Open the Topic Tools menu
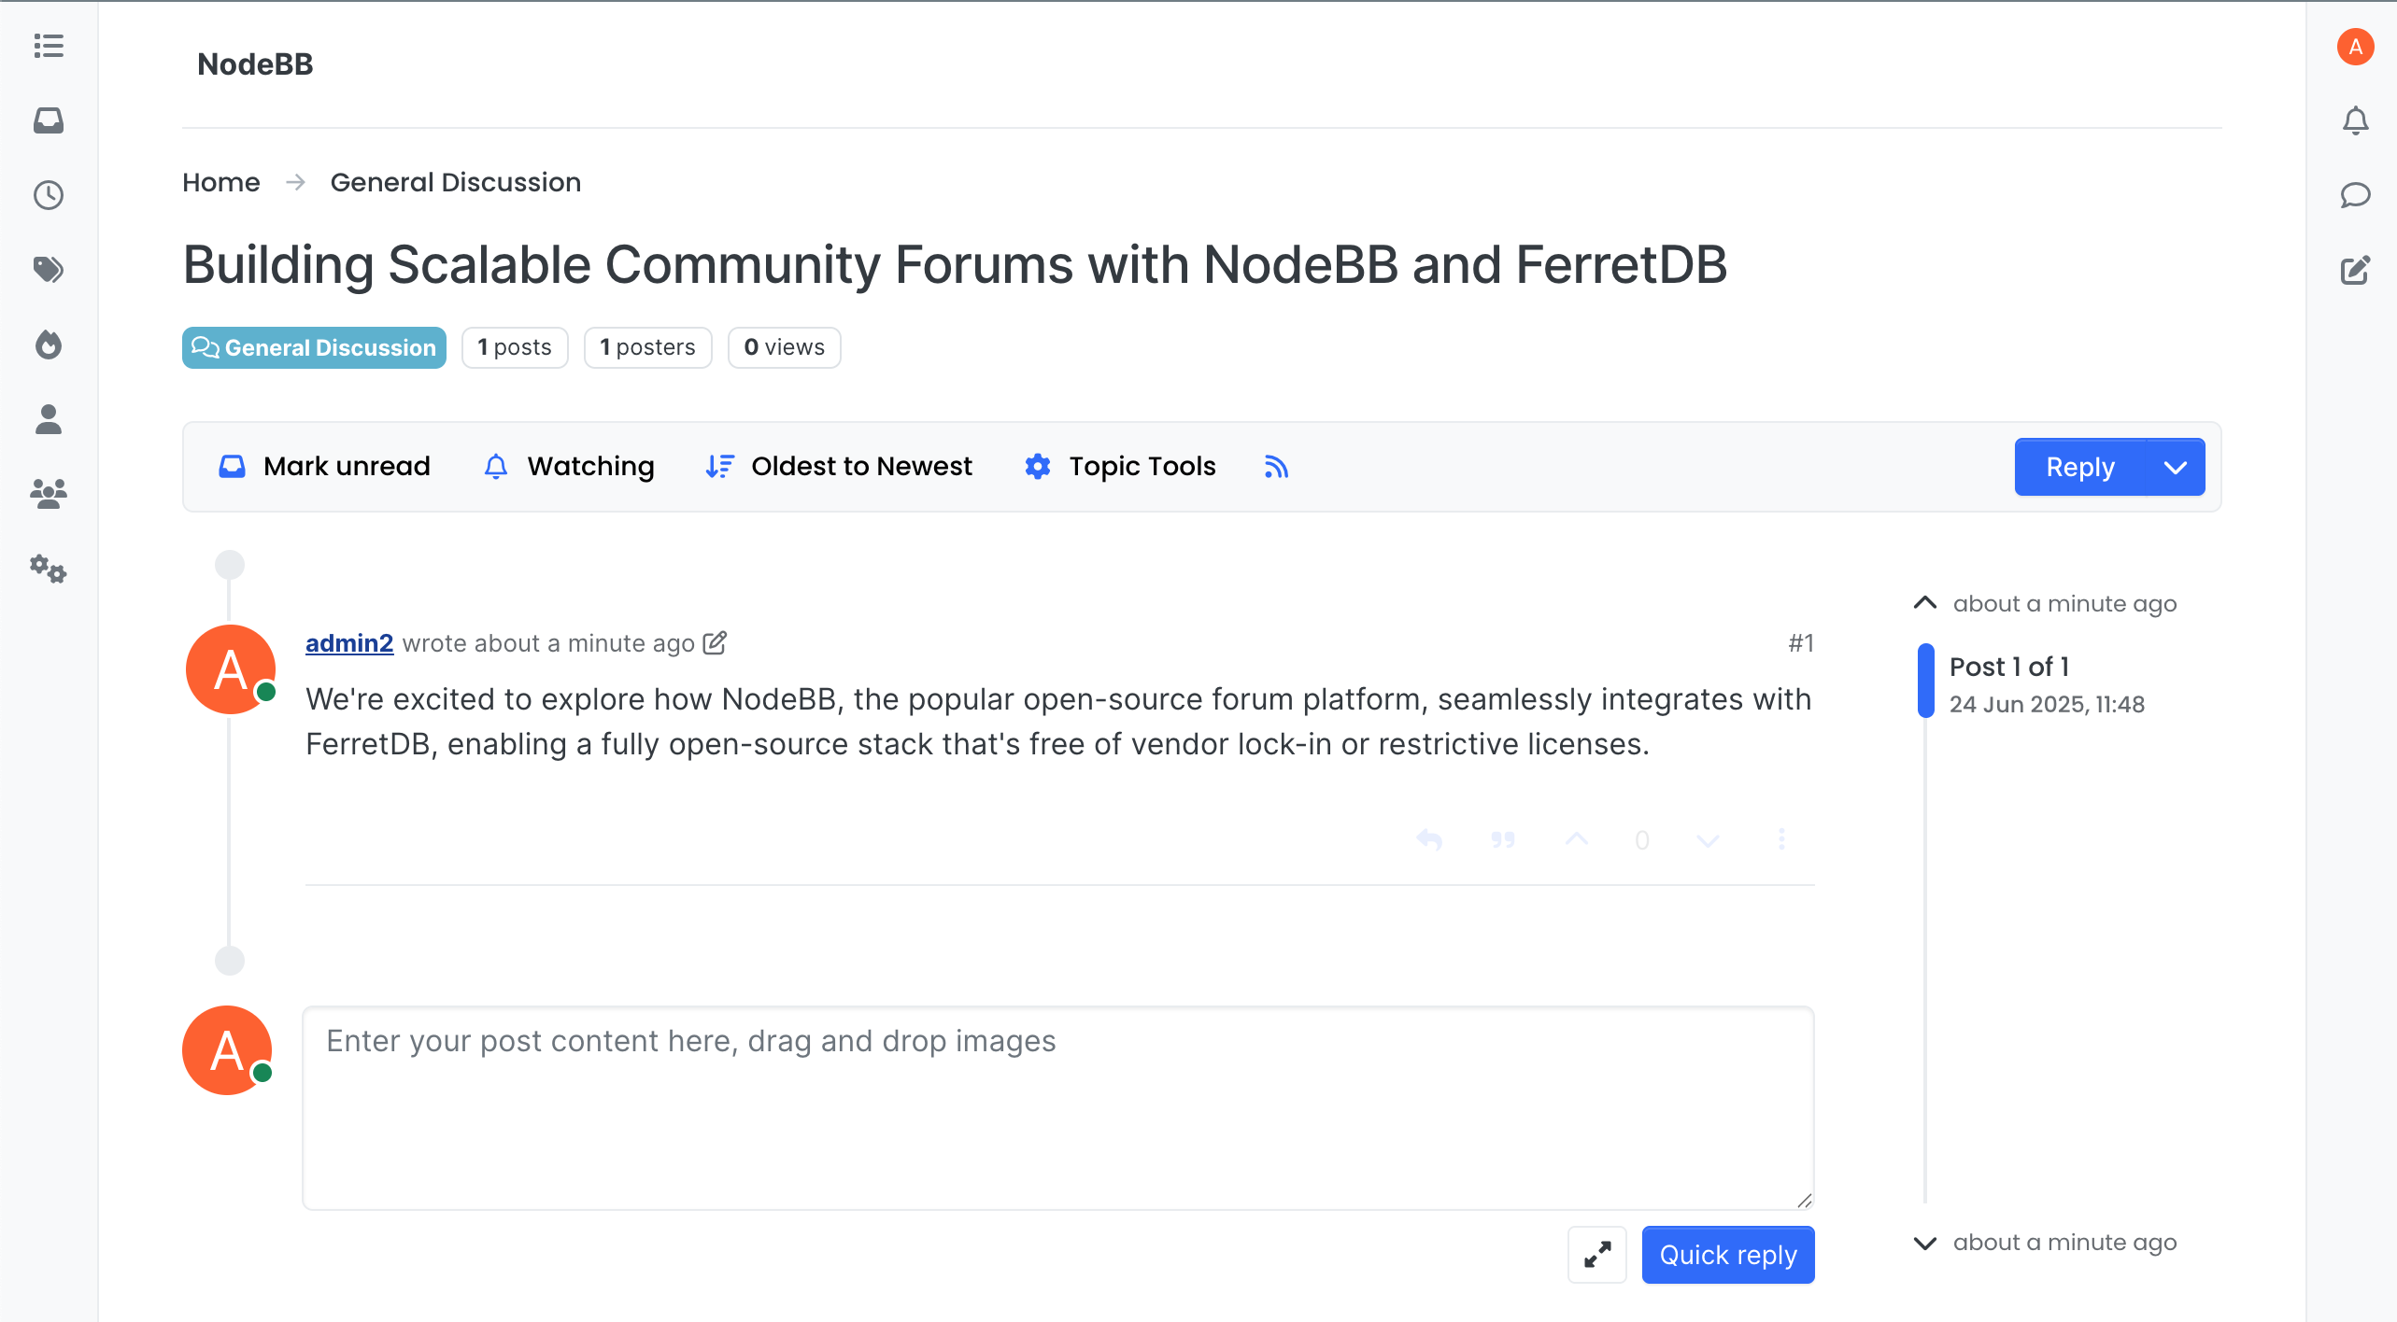The image size is (2397, 1322). click(1119, 466)
